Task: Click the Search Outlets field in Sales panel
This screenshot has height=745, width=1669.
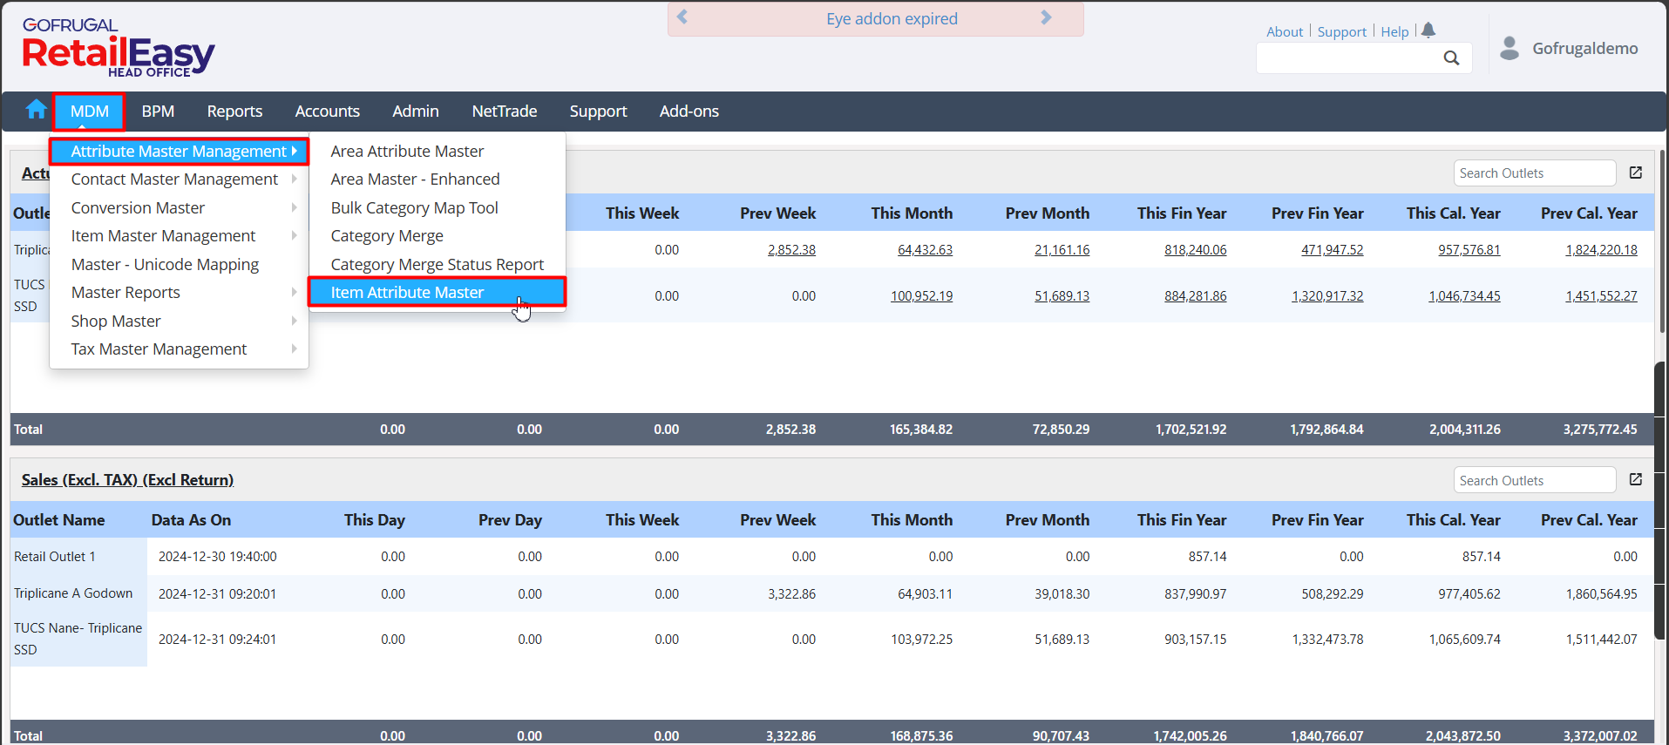Action: tap(1534, 481)
